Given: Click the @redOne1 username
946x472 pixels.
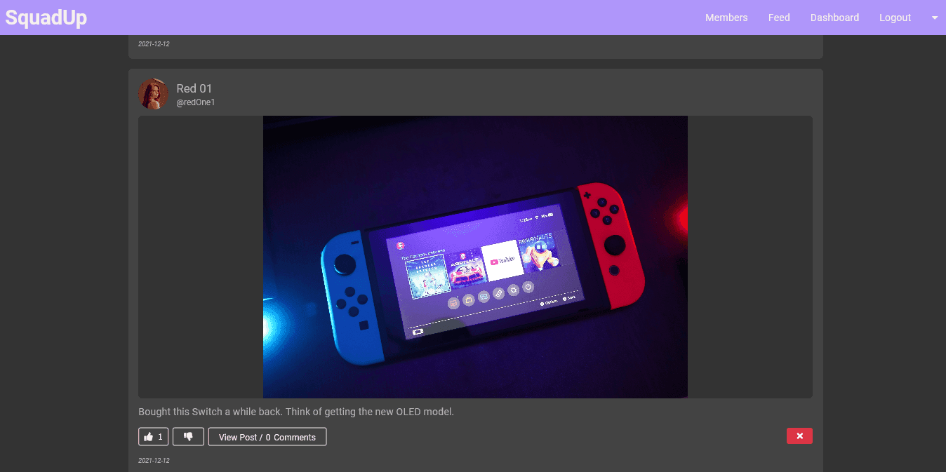Looking at the screenshot, I should tap(195, 102).
